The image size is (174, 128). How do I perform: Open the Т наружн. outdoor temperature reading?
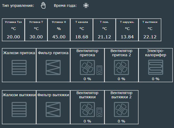(127, 37)
